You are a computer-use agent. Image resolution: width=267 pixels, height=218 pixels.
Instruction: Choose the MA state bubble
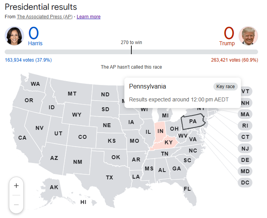[x=245, y=114]
